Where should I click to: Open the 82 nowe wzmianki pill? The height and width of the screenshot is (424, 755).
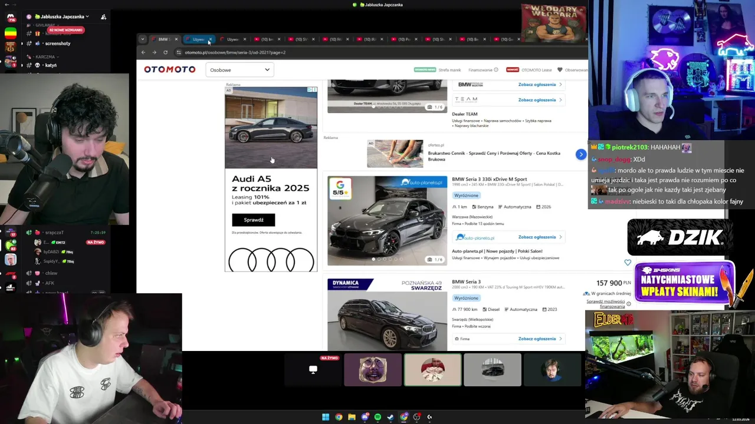click(x=66, y=29)
